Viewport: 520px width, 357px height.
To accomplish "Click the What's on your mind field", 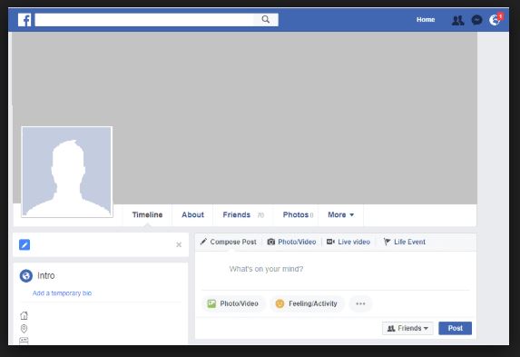I will [266, 269].
